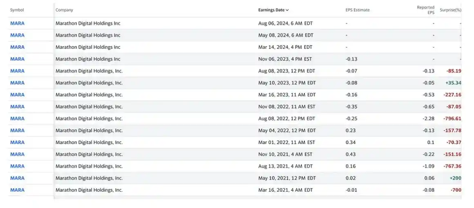Click MARA ticker for May 04, 2022 earnings

point(17,130)
